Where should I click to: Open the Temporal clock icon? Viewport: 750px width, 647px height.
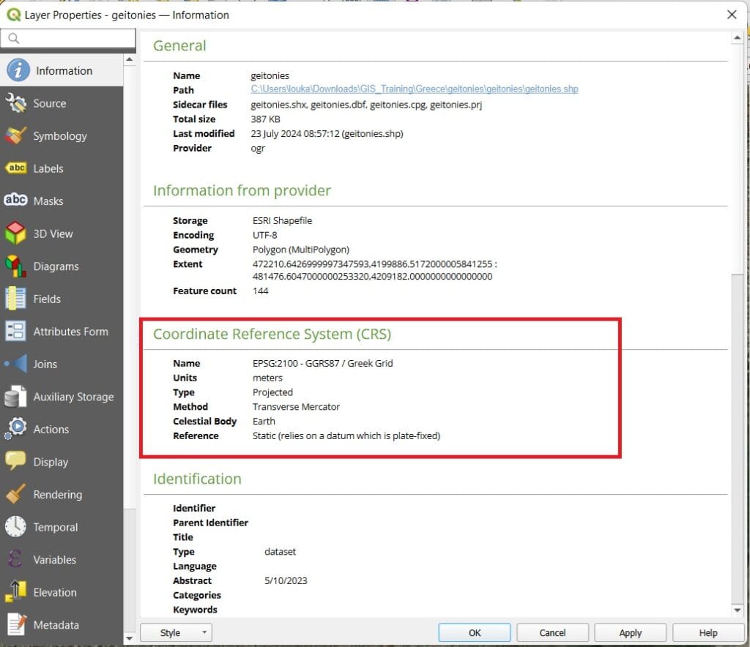click(15, 526)
